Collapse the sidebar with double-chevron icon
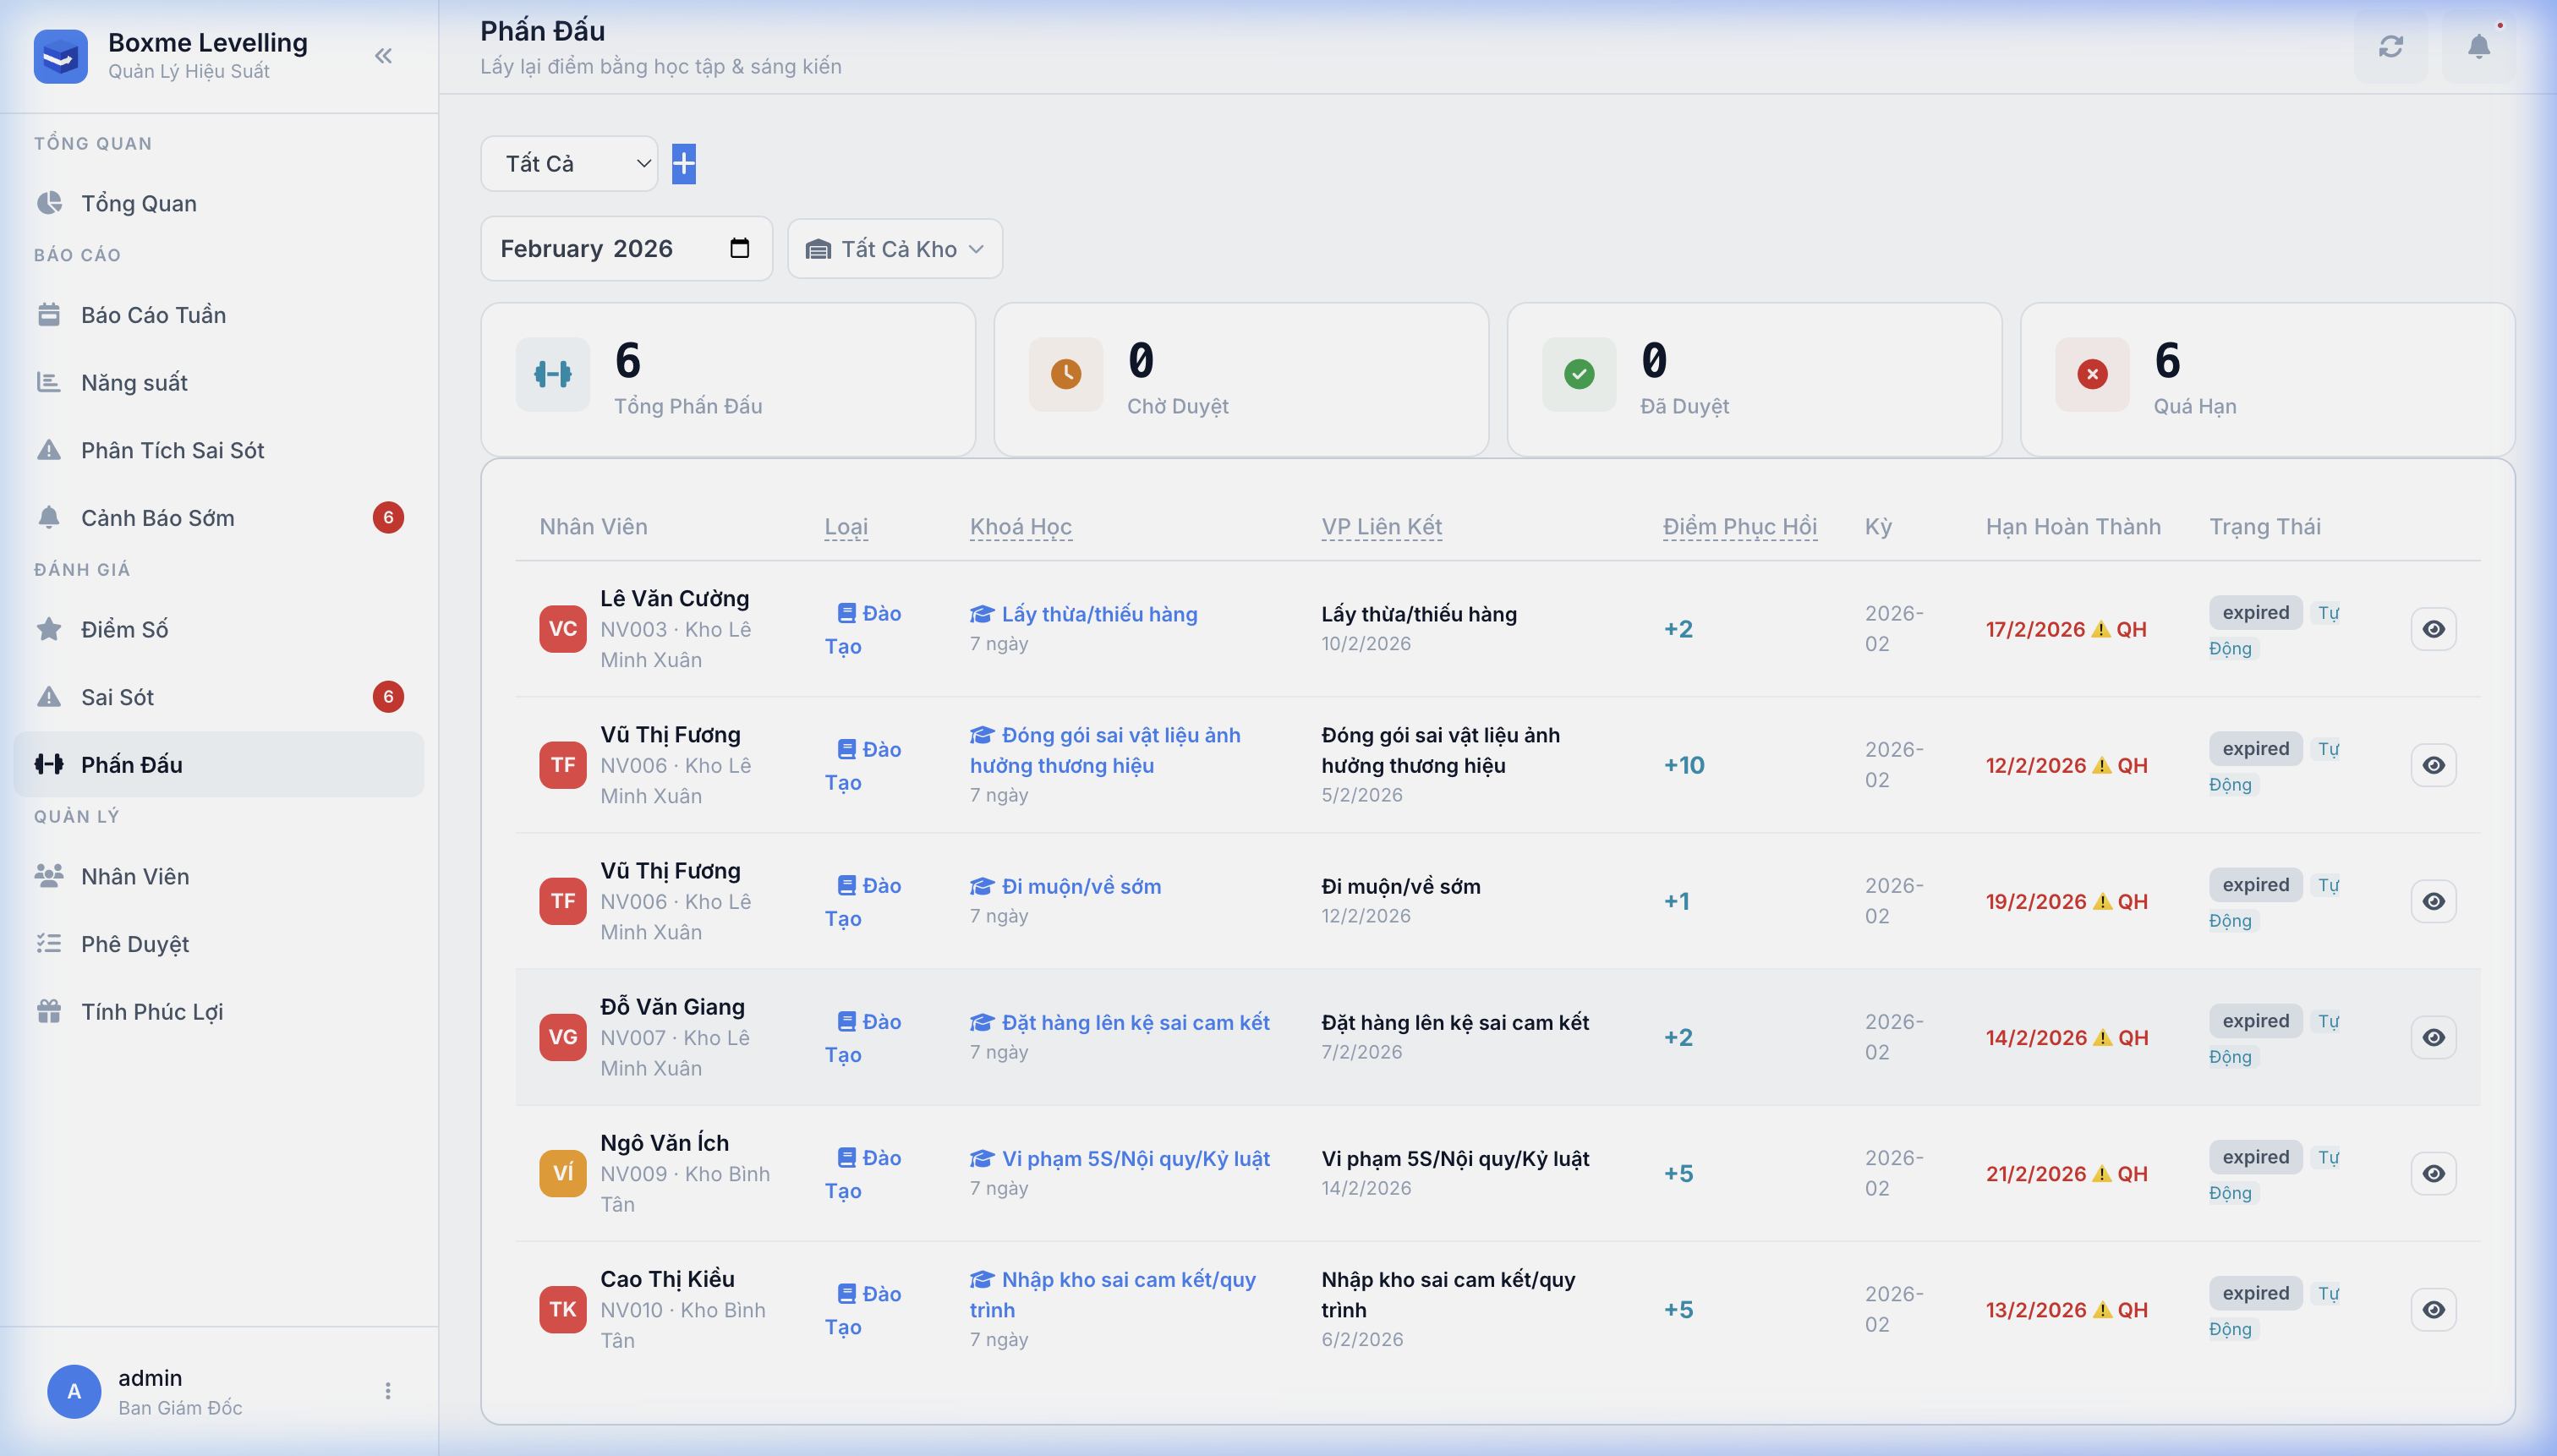This screenshot has height=1456, width=2557. (x=383, y=56)
